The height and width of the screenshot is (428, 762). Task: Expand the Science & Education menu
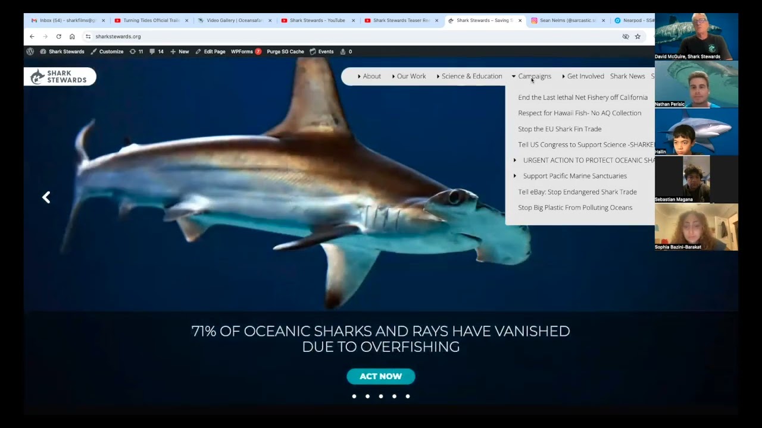pyautogui.click(x=469, y=76)
